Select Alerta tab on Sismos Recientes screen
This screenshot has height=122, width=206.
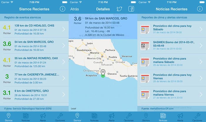(x=43, y=117)
